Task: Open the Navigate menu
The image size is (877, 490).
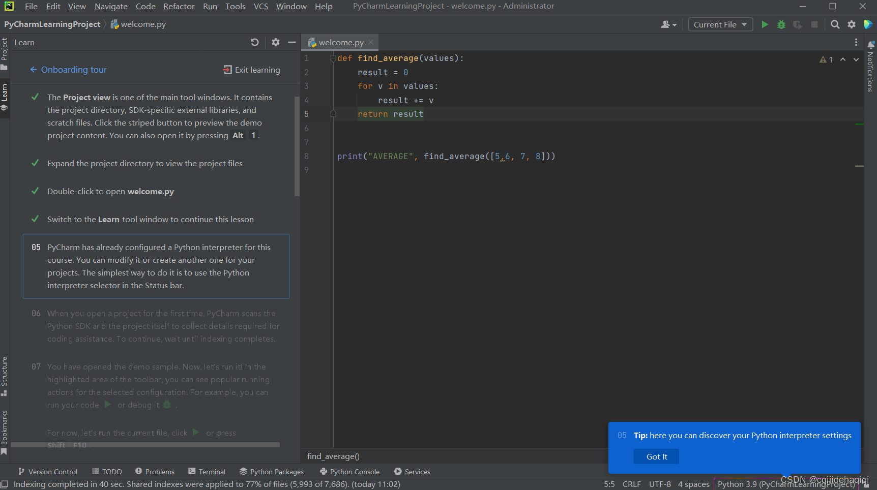Action: point(111,6)
